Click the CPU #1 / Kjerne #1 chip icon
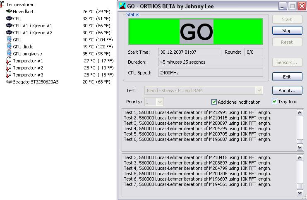The width and height of the screenshot is (307, 200). (9, 26)
